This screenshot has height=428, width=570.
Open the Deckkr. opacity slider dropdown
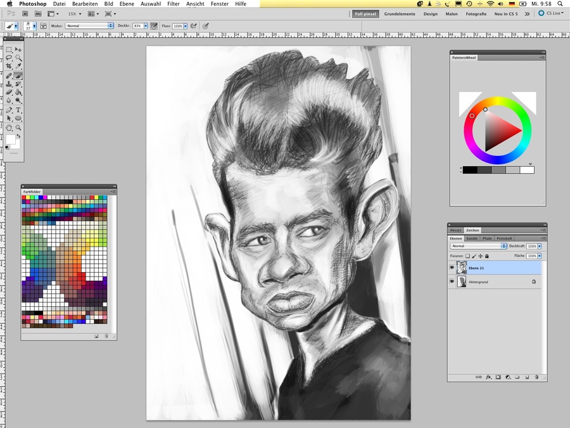click(146, 26)
